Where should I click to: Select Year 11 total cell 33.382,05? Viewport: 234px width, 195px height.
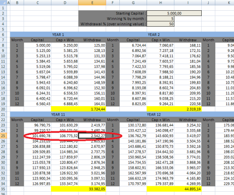[x=92, y=189]
